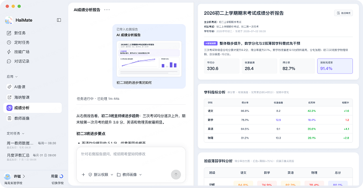Click the shield icon beside 默认权限
Screen dimensions: 363x188
point(91,174)
